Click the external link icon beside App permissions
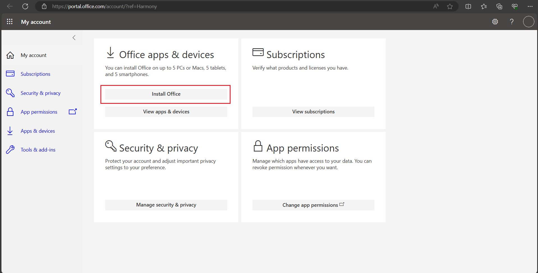538x273 pixels. (73, 112)
